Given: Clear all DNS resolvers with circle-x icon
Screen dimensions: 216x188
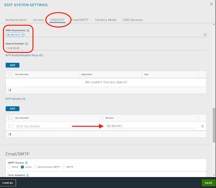Looking at the screenshot, I should click(205, 35).
